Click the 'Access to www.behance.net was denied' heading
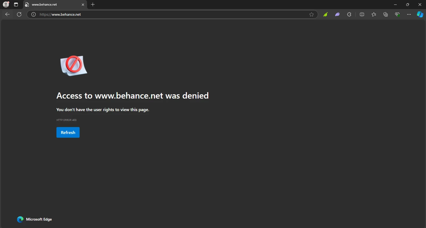 [x=133, y=96]
